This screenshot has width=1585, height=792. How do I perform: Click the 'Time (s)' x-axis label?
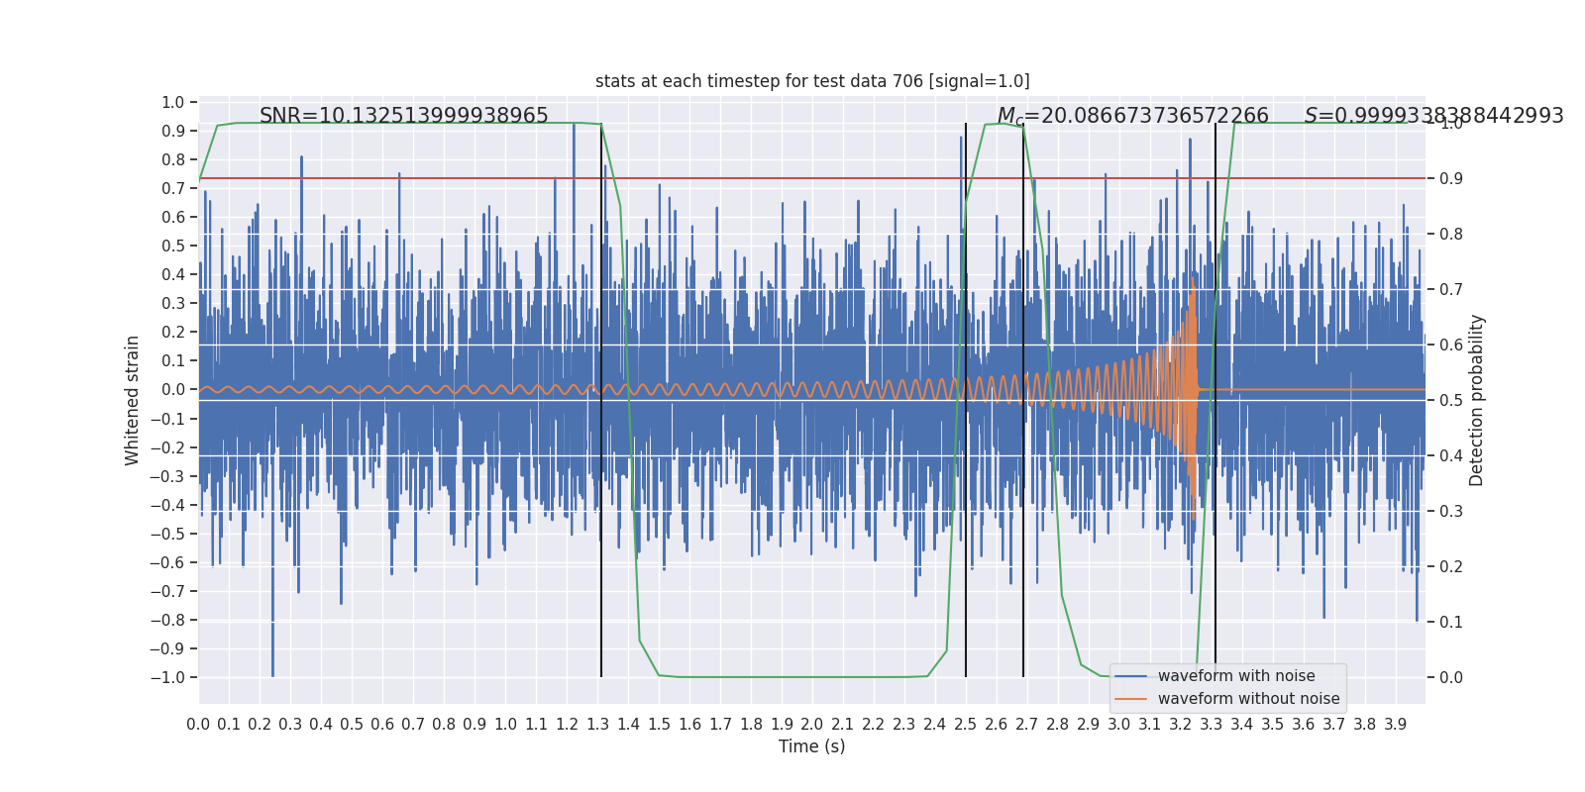pyautogui.click(x=811, y=746)
